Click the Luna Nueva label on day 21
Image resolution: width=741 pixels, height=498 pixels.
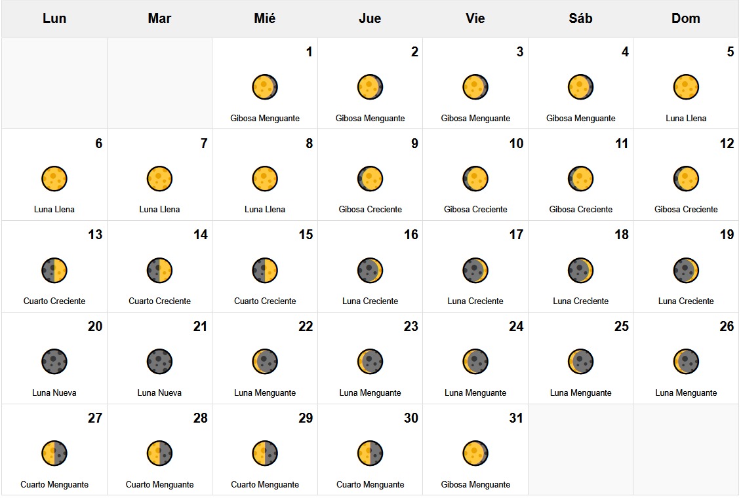point(160,393)
